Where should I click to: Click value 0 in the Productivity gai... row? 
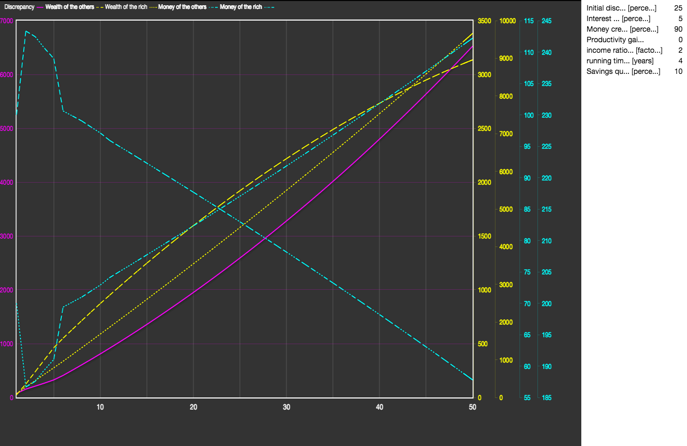(x=680, y=40)
